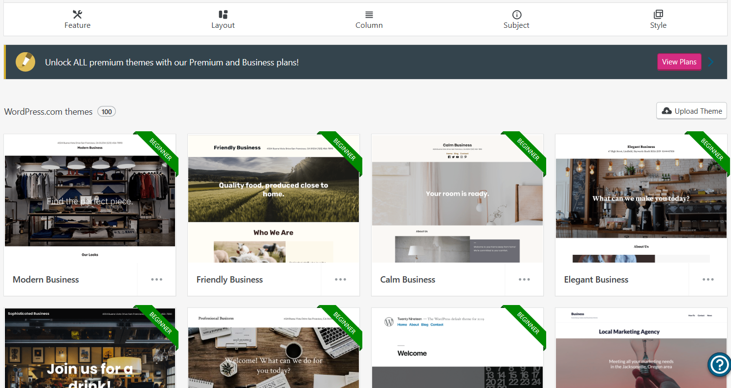The width and height of the screenshot is (731, 388).
Task: Click the Subject info circle icon
Action: click(x=516, y=14)
